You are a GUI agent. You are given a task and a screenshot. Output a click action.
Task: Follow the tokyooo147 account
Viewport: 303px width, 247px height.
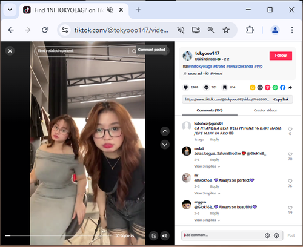281,56
